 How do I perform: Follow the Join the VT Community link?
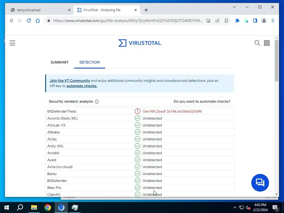[70, 81]
